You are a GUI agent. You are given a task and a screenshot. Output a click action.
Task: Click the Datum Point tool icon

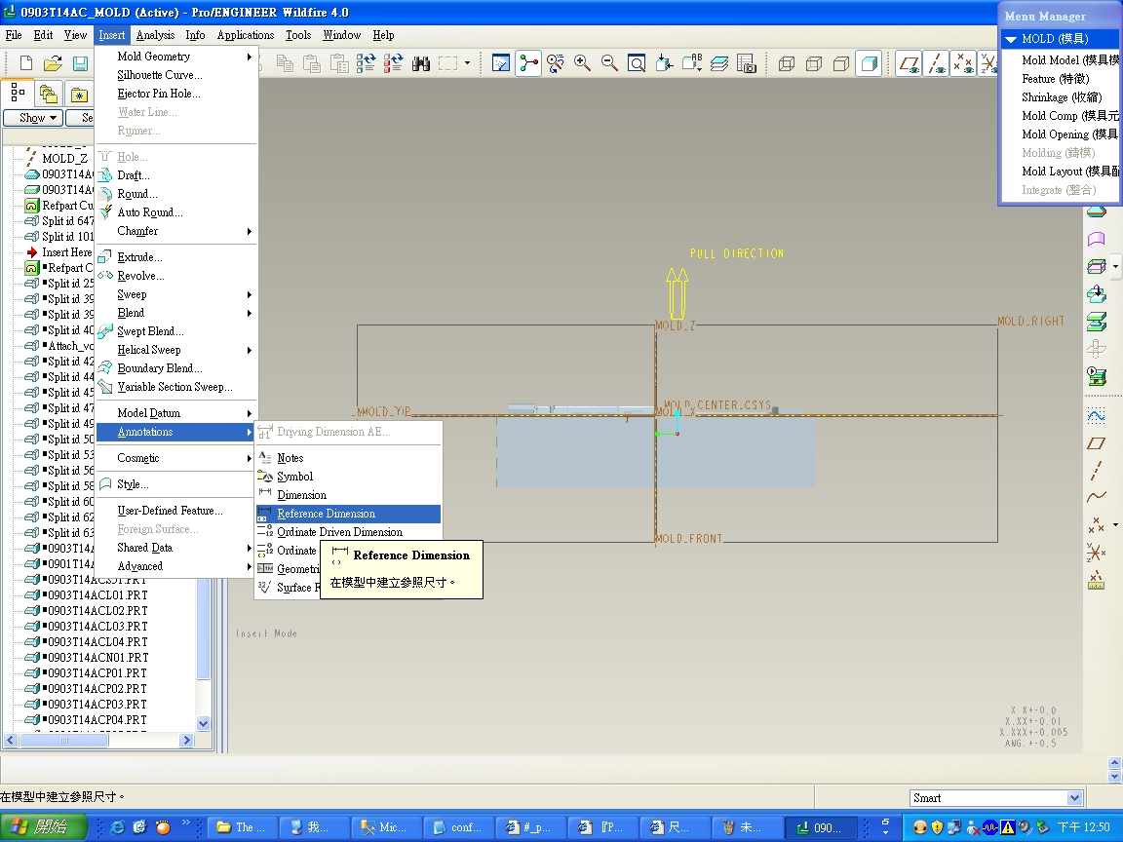click(x=1096, y=525)
